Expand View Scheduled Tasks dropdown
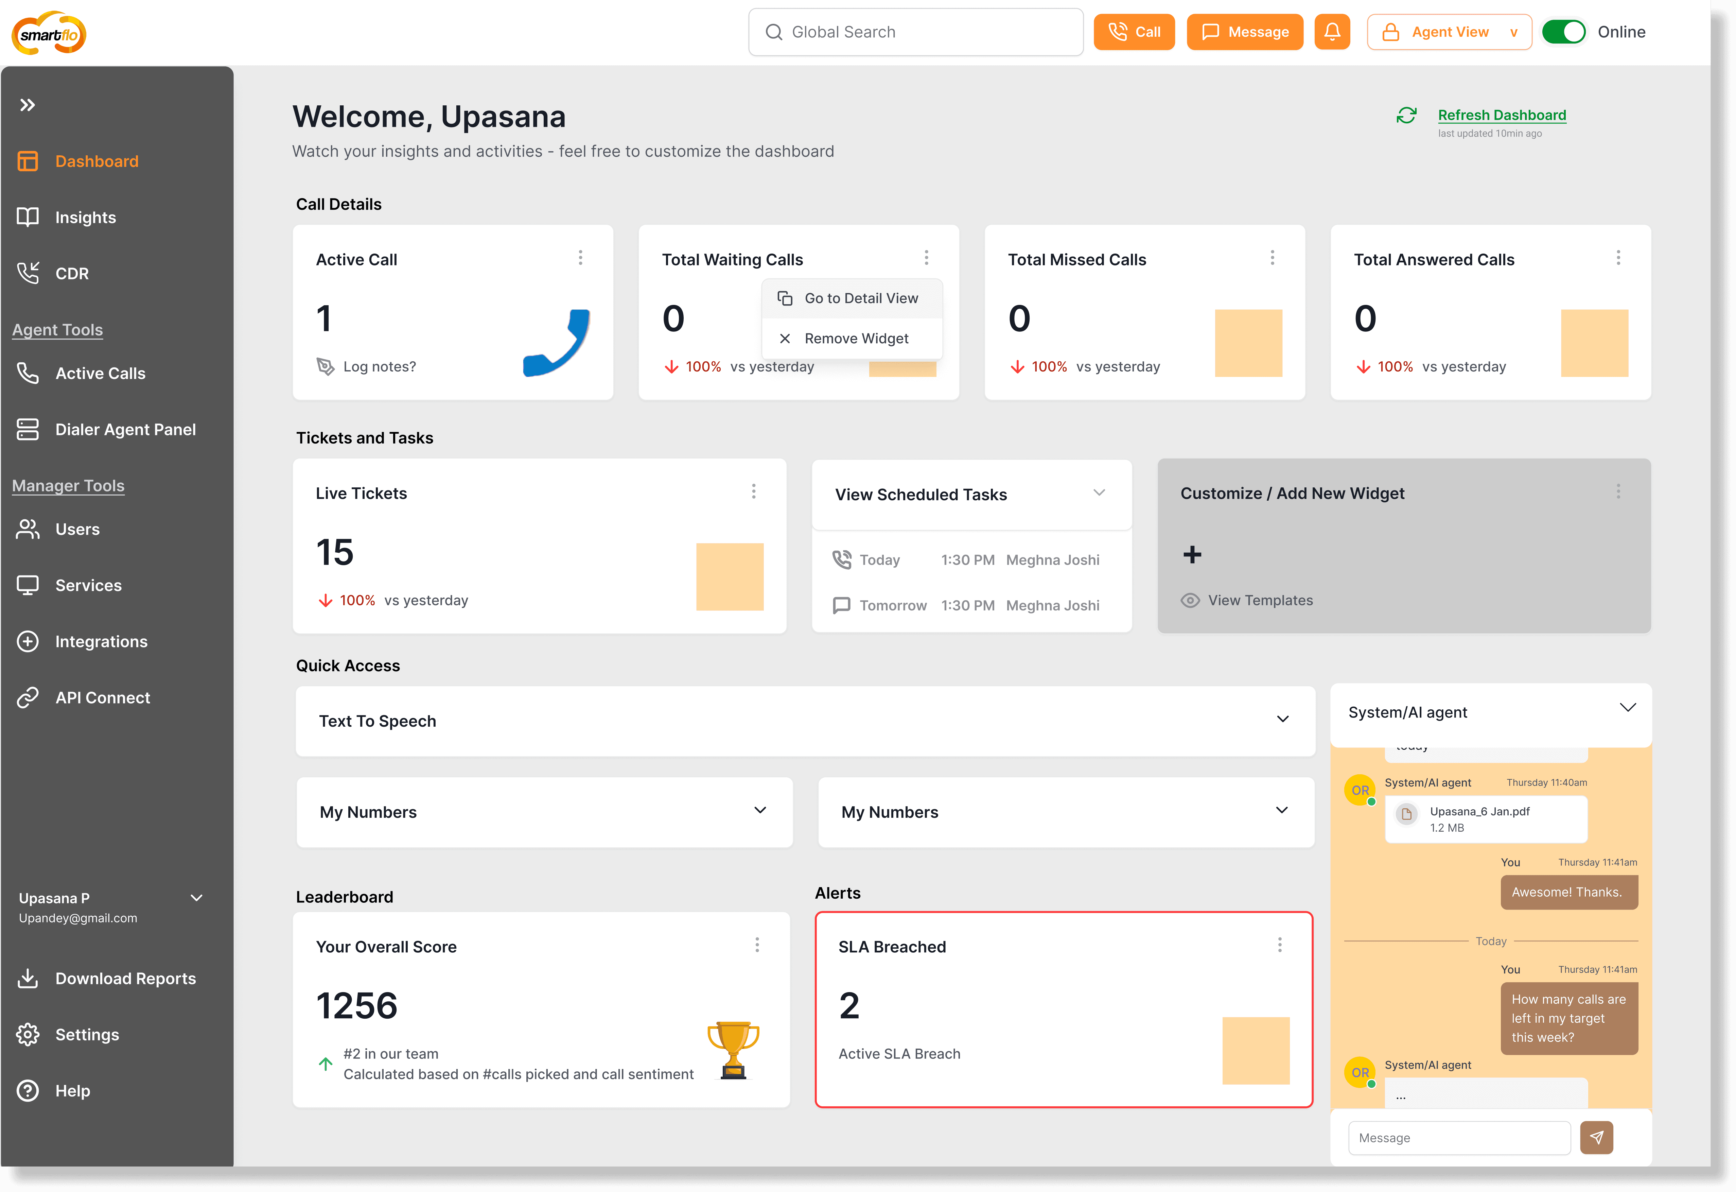This screenshot has height=1192, width=1736. 1099,493
